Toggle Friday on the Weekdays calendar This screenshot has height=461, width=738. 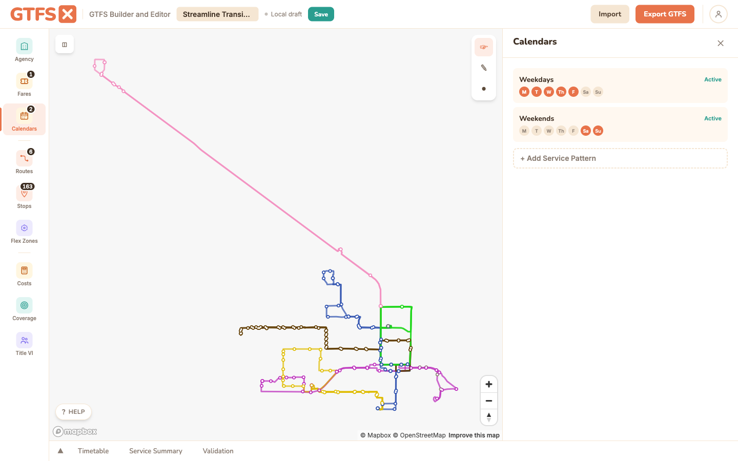coord(573,92)
